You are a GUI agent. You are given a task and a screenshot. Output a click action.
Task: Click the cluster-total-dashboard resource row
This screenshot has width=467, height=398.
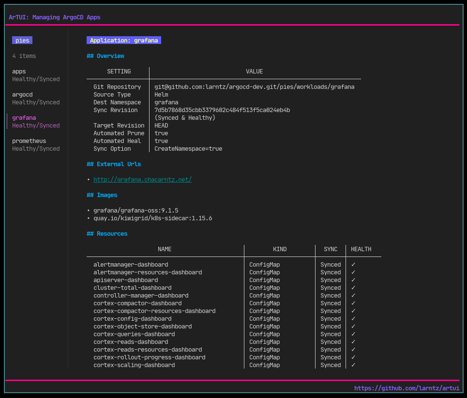[x=234, y=288]
